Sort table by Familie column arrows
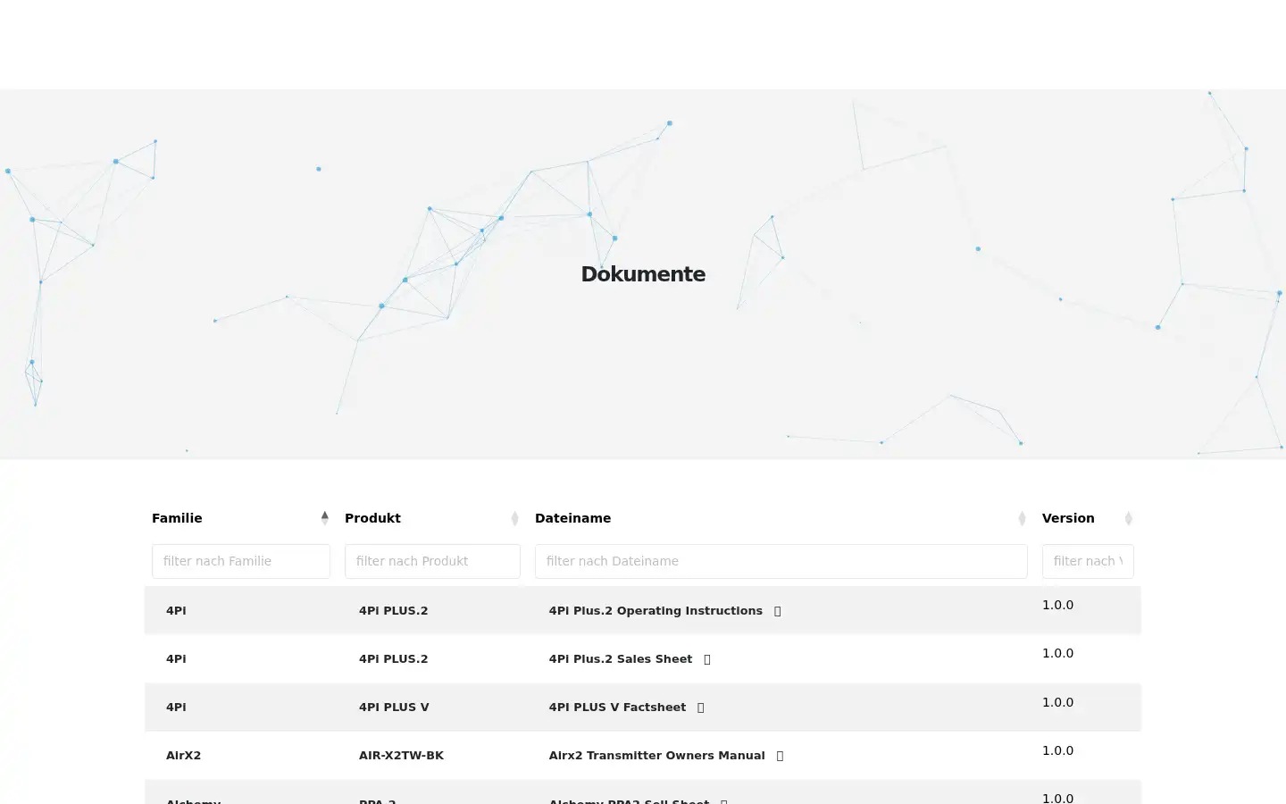1286x804 pixels. 324,518
